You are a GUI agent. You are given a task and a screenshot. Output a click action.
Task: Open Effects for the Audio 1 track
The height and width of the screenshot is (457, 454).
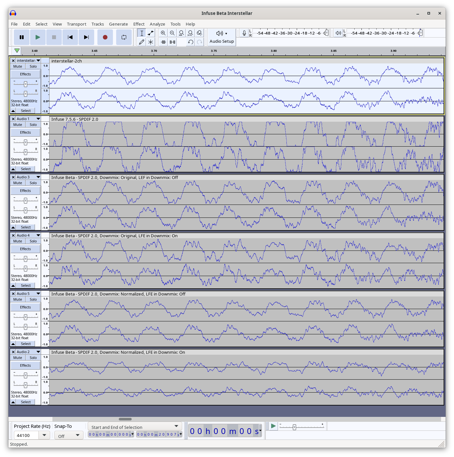[26, 132]
